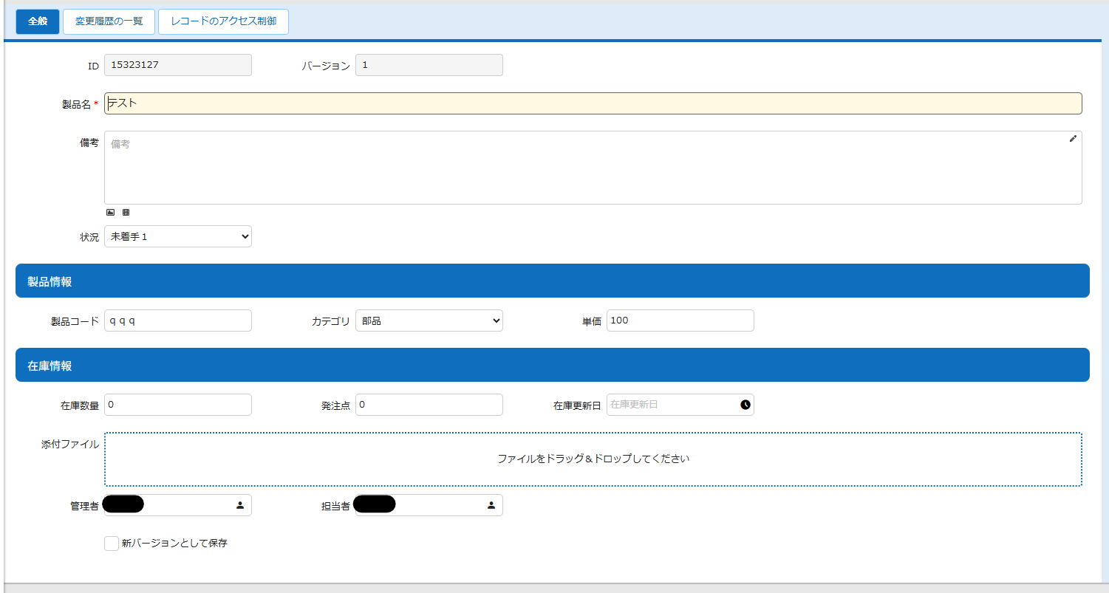Switch to the 全般 tab
1109x593 pixels.
point(38,21)
